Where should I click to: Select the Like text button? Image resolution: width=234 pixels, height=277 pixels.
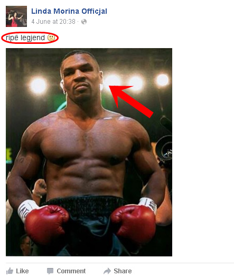coord(22,271)
